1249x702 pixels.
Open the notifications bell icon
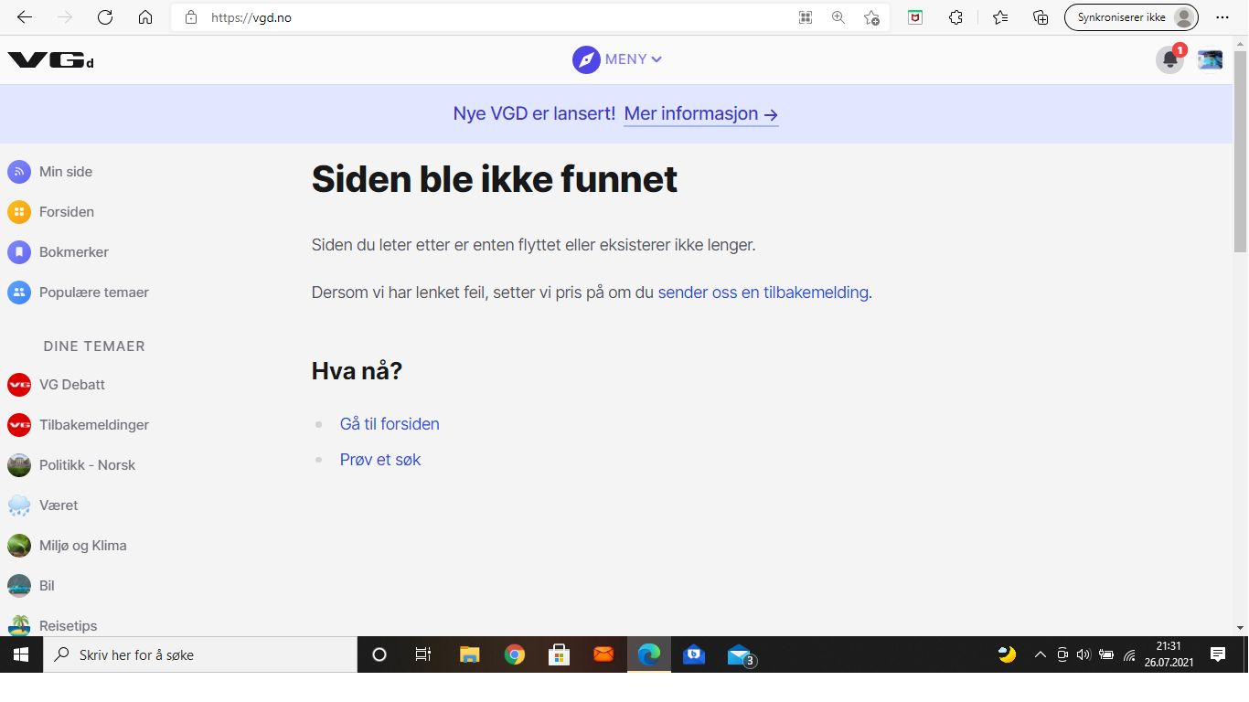1169,60
